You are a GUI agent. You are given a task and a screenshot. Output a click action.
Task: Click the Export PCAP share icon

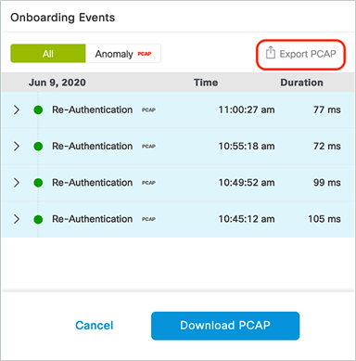point(271,53)
